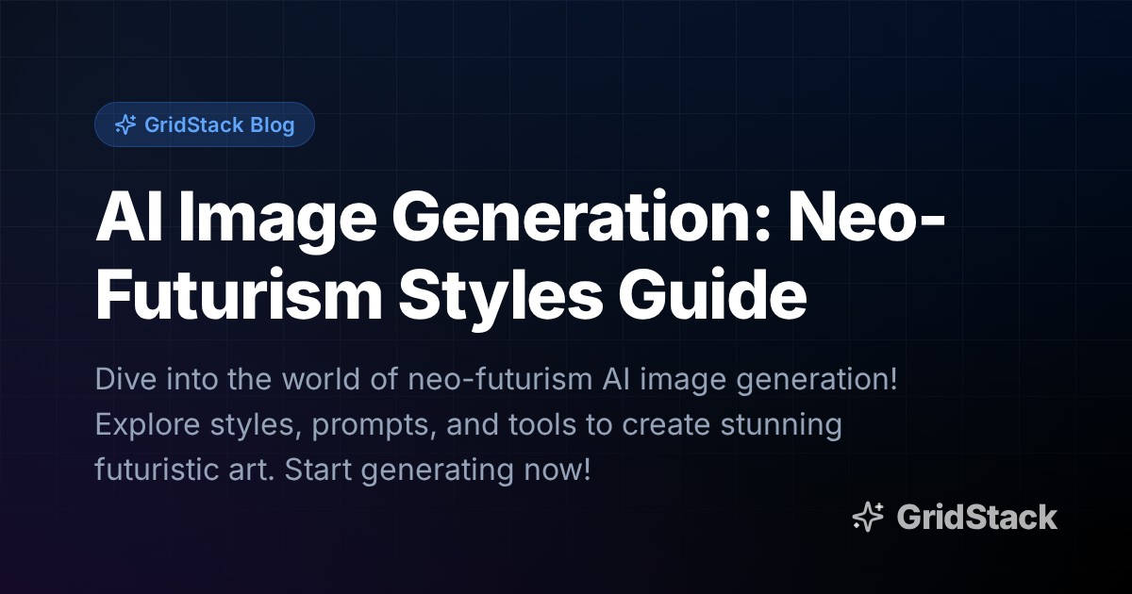
Task: Click the GridStack Blog label text
Action: (222, 124)
